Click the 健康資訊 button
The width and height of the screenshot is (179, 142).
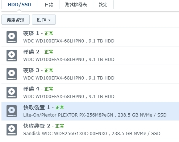point(16,20)
